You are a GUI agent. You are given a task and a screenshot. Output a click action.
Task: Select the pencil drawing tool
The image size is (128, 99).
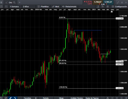[10, 98]
